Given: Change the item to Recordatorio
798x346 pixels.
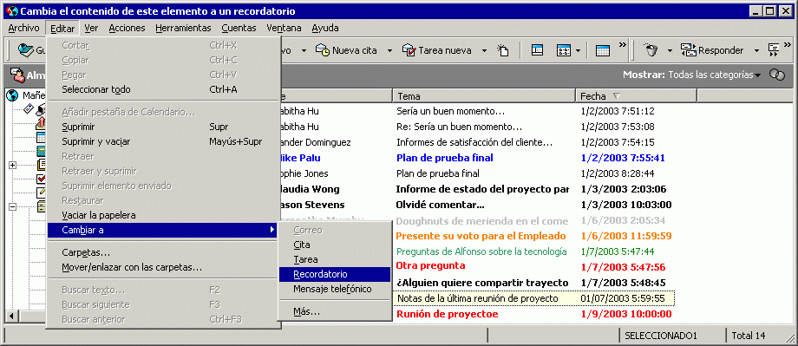Looking at the screenshot, I should point(335,274).
